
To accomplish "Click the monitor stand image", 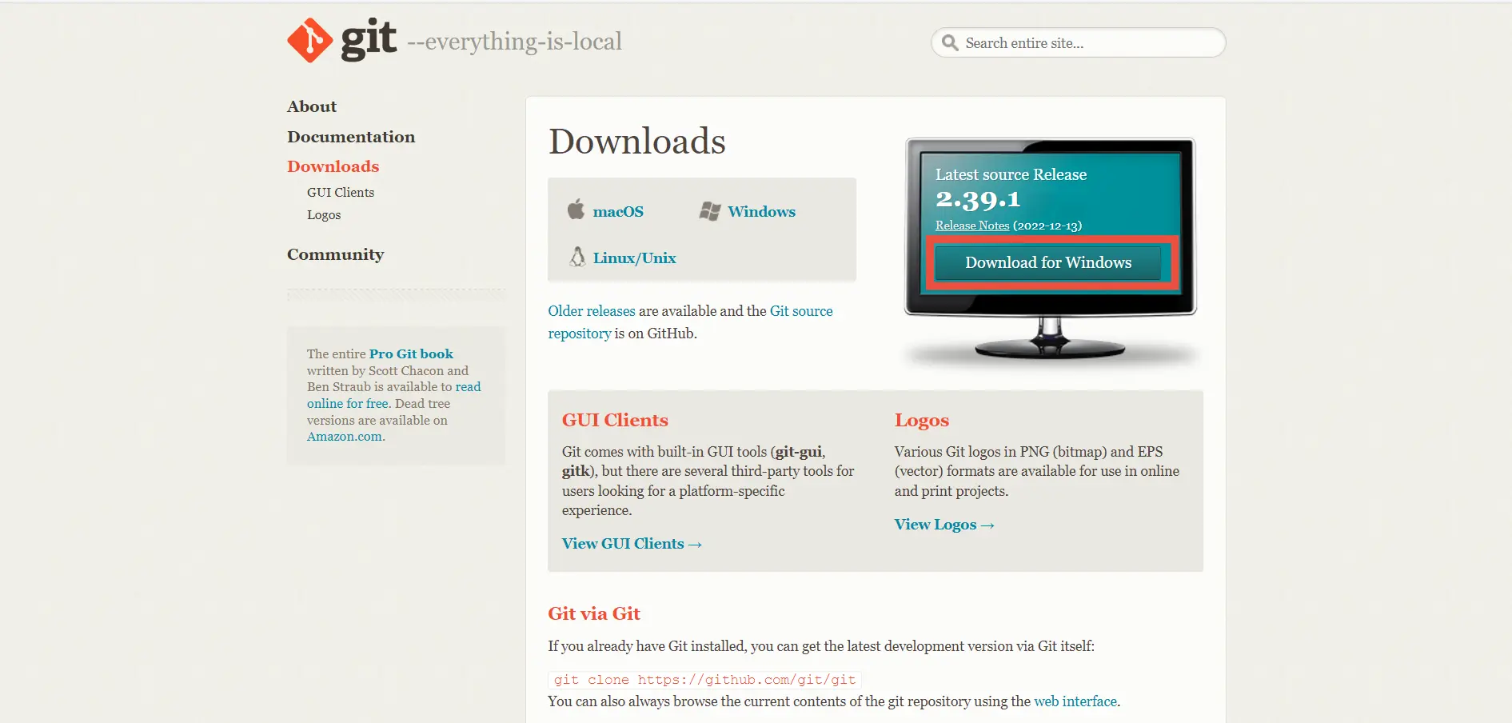I will click(x=1050, y=338).
